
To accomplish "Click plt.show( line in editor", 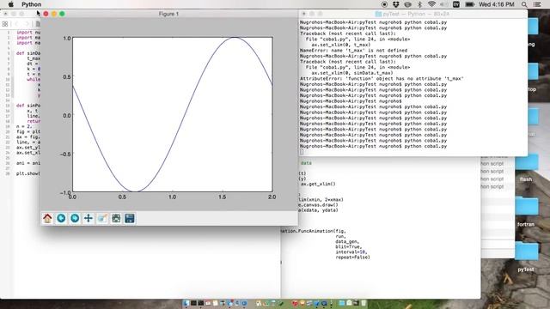I will click(28, 173).
